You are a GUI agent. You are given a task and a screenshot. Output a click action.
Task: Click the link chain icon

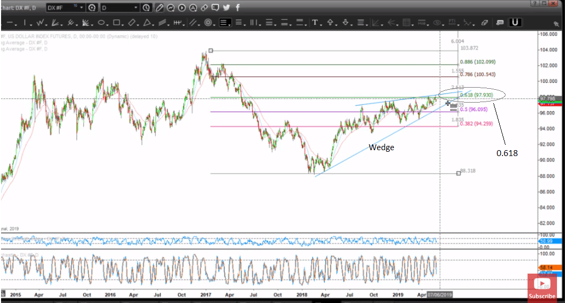[204, 7]
